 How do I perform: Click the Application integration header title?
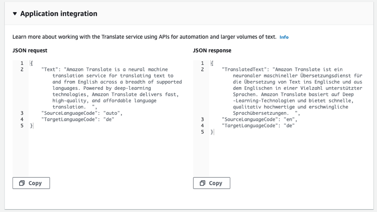(x=59, y=14)
